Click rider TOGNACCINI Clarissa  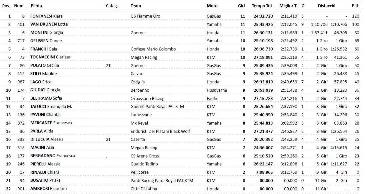coord(50,57)
